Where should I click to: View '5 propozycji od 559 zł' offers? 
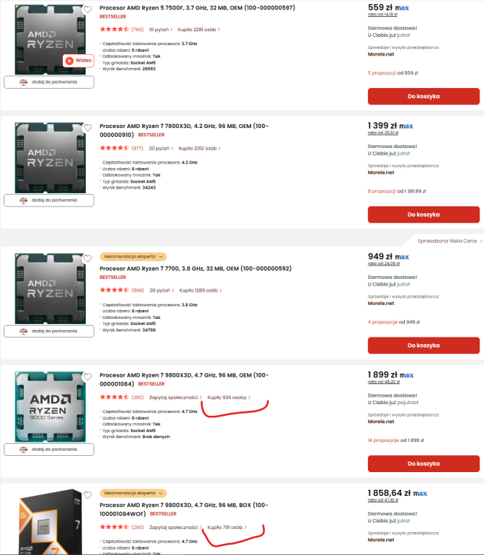tap(393, 73)
